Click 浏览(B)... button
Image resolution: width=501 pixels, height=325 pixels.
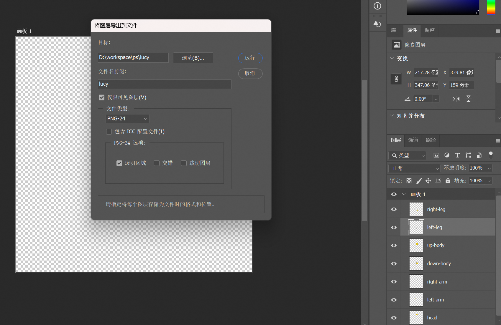(x=193, y=58)
